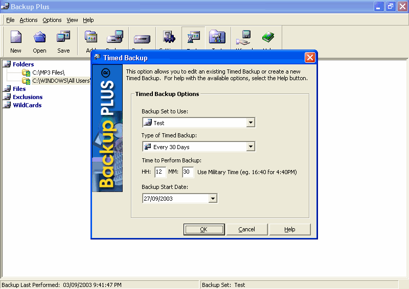Click the Files node icon in tree
This screenshot has width=409, height=289.
7,89
